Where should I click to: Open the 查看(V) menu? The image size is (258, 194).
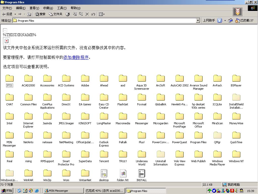pyautogui.click(x=34, y=8)
